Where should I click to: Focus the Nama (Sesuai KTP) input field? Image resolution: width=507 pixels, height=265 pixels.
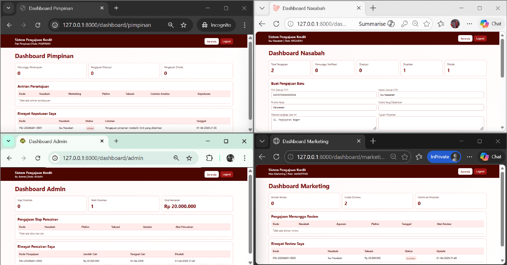431,95
